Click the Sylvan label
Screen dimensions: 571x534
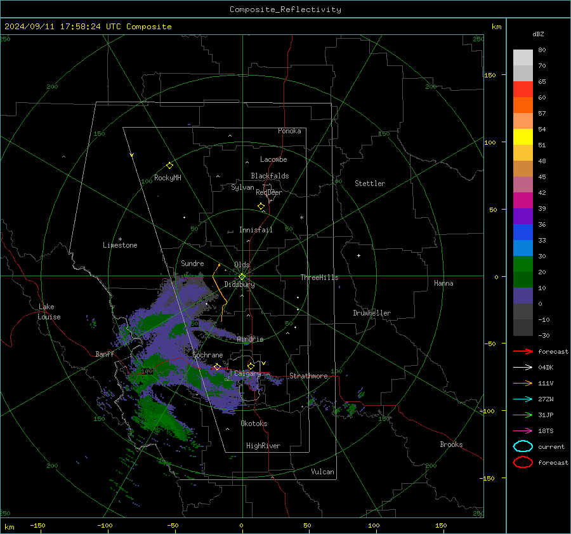(x=242, y=187)
